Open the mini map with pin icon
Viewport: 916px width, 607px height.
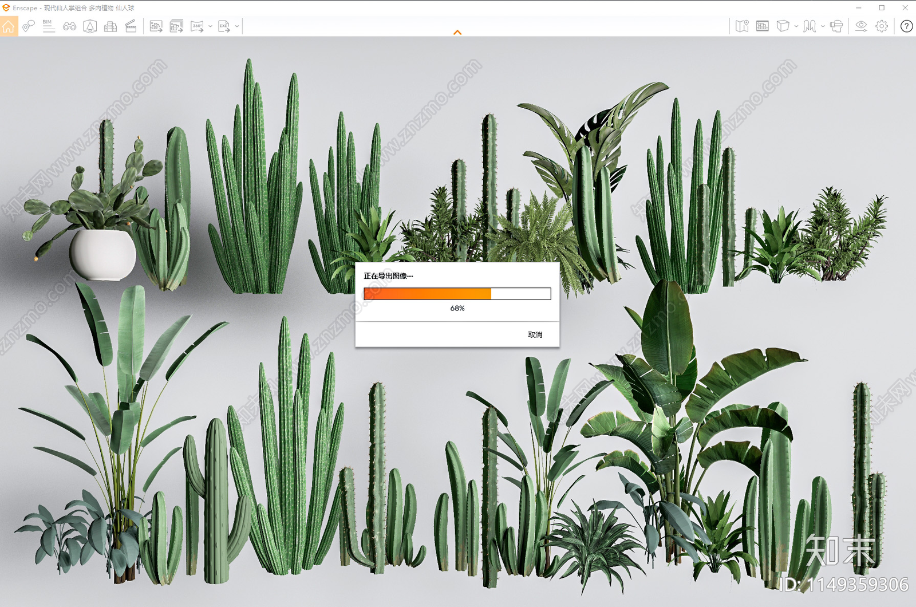click(x=742, y=26)
